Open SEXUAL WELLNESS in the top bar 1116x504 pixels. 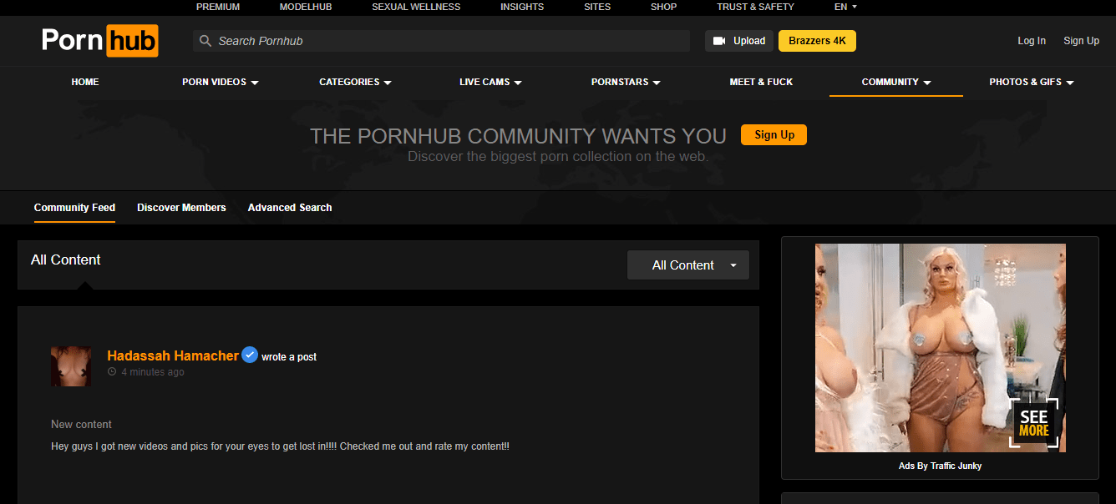click(x=416, y=7)
